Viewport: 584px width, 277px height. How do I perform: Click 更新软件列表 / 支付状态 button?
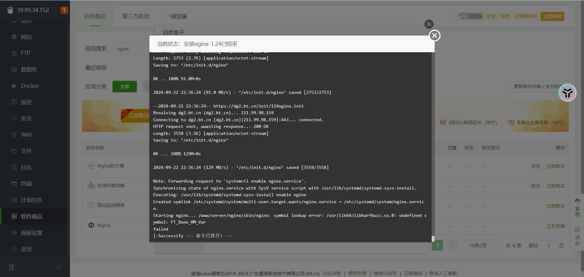[x=538, y=87]
